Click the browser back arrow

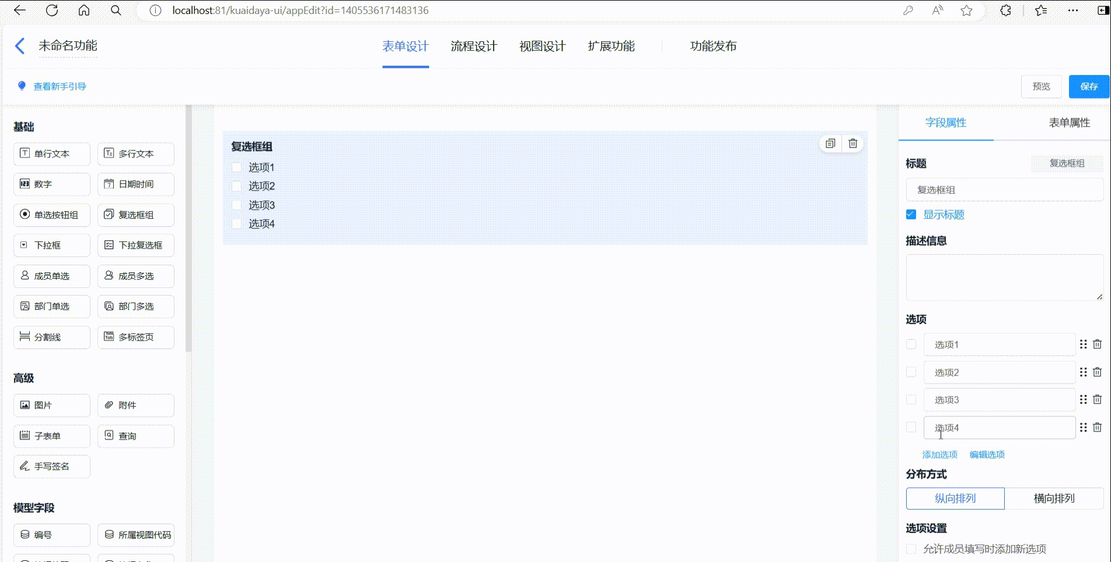(x=20, y=10)
